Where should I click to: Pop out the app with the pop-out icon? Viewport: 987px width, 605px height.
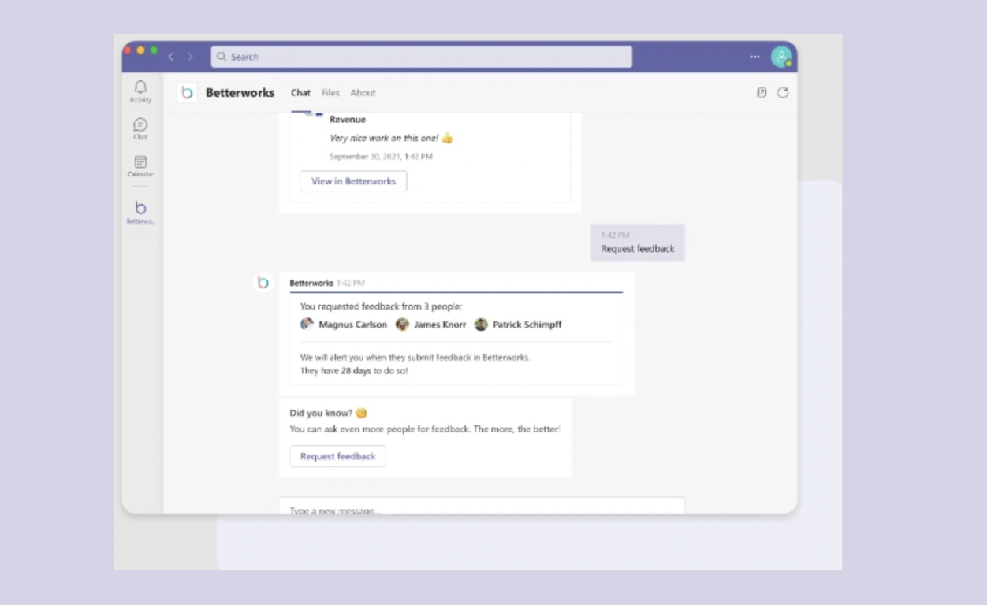tap(761, 92)
